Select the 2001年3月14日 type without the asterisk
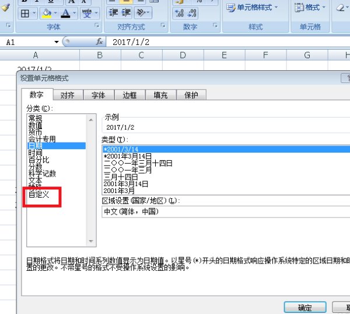This screenshot has height=314, width=350. click(x=226, y=184)
